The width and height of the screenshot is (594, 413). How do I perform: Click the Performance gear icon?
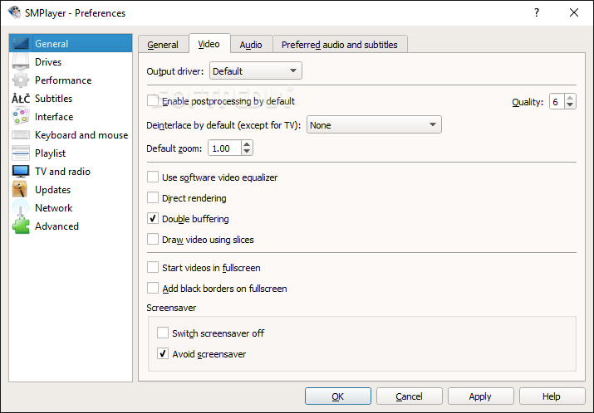click(21, 80)
